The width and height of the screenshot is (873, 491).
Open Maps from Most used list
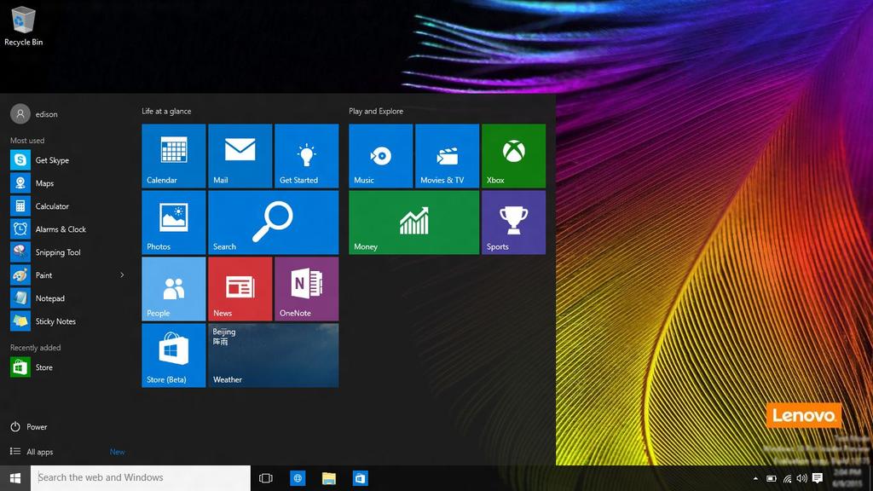(67, 183)
